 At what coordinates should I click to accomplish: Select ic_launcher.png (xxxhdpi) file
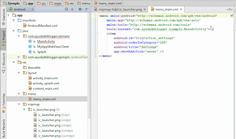[54, 136]
